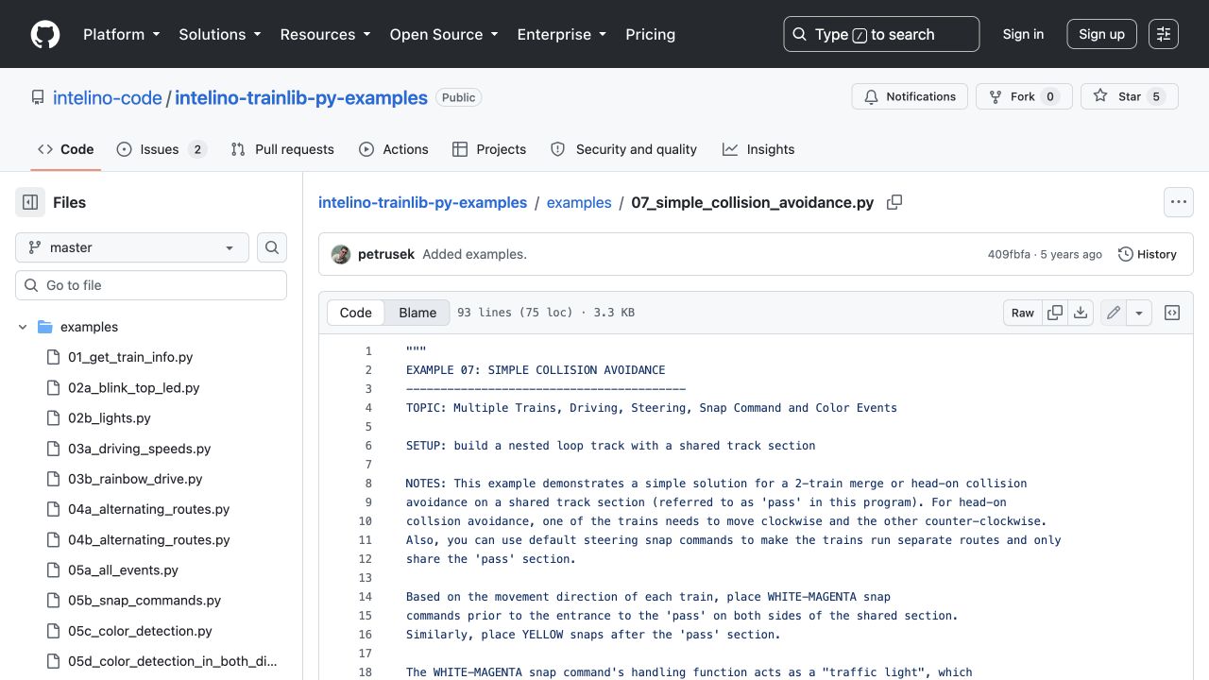Viewport: 1209px width, 680px height.
Task: Open the symbols panel
Action: coord(1172,313)
